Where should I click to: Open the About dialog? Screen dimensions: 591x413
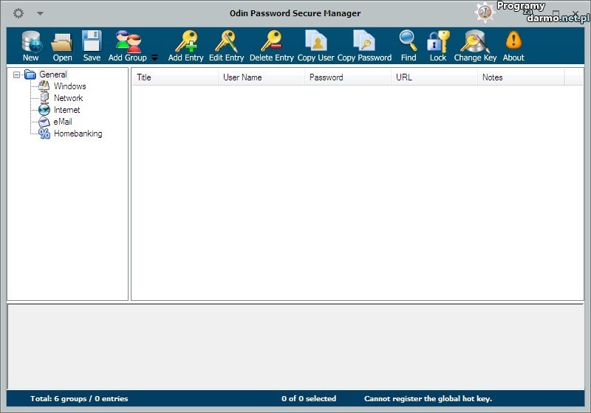point(513,43)
